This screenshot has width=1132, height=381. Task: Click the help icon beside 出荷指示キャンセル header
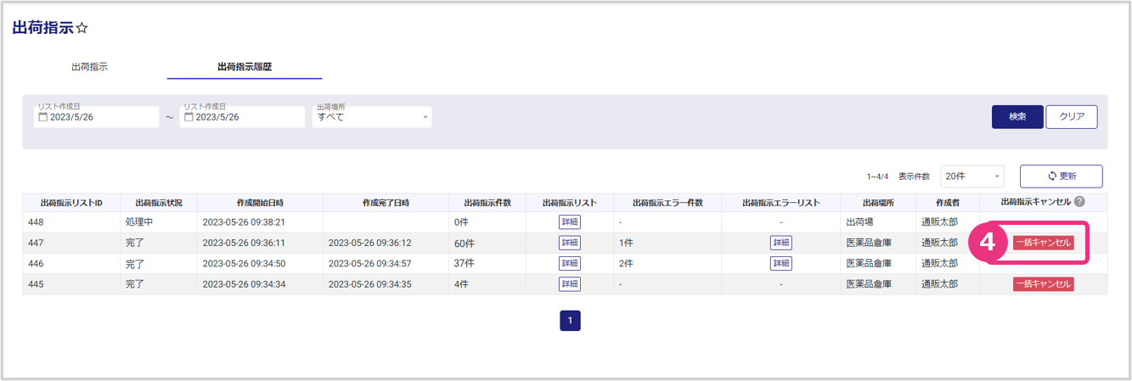click(1079, 202)
